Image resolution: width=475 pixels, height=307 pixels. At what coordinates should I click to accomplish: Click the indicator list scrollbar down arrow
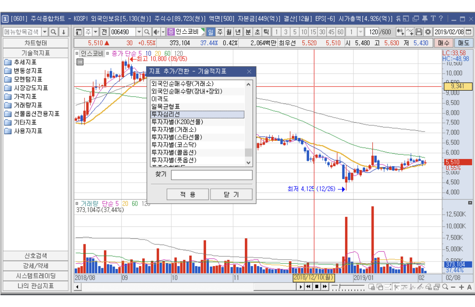tap(248, 163)
